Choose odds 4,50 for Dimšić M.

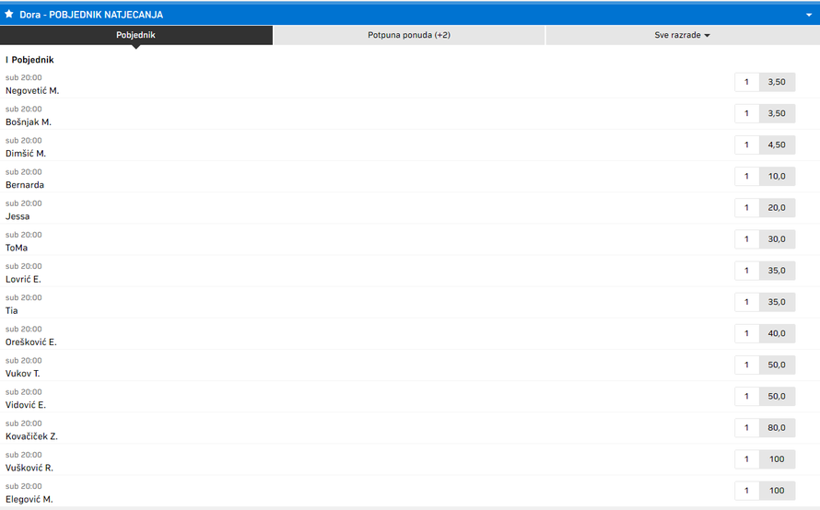click(x=776, y=145)
